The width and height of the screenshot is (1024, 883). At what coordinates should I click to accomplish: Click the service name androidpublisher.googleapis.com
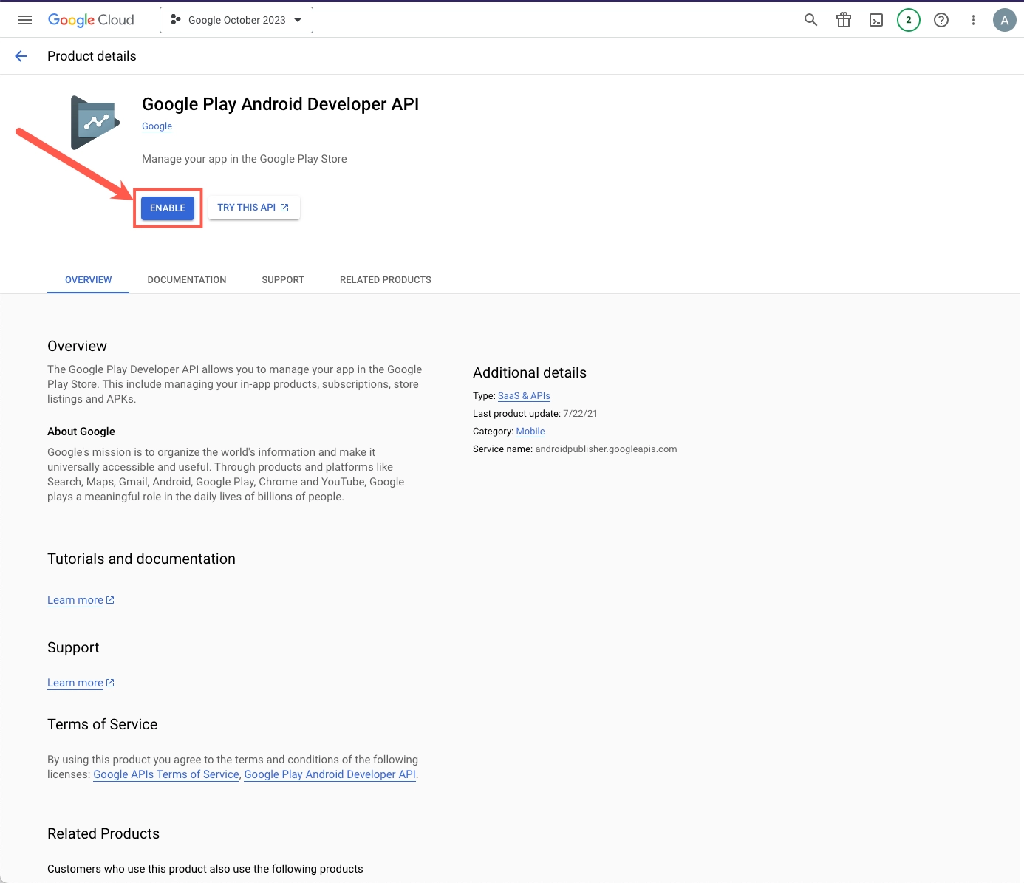[606, 449]
